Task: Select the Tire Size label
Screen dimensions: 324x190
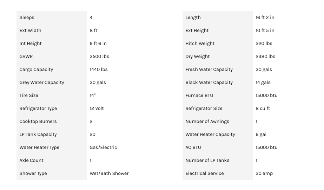Action: 29,96
